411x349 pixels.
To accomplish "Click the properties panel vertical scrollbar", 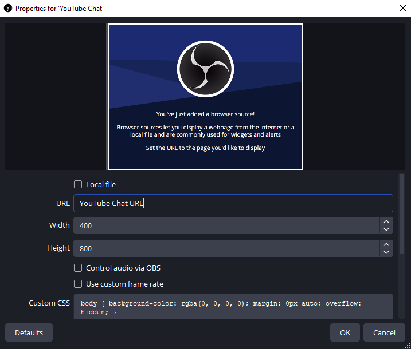I will click(x=402, y=214).
